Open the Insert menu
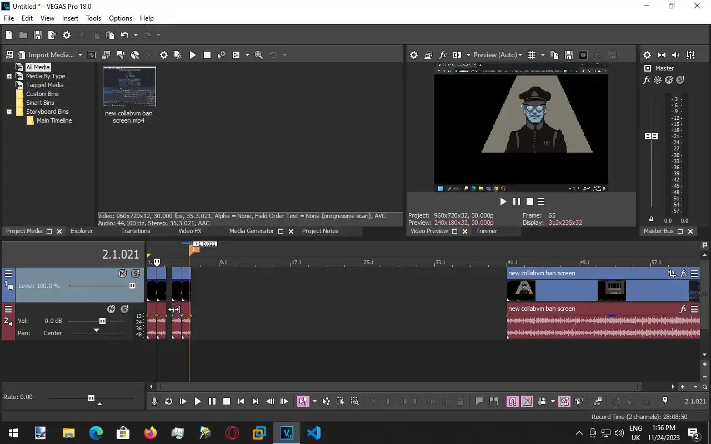 tap(70, 18)
